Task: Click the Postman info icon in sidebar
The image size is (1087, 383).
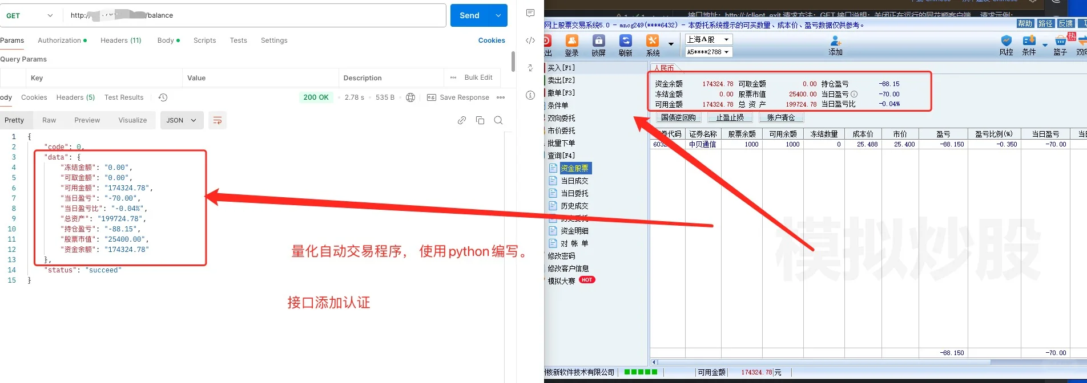Action: pos(530,95)
